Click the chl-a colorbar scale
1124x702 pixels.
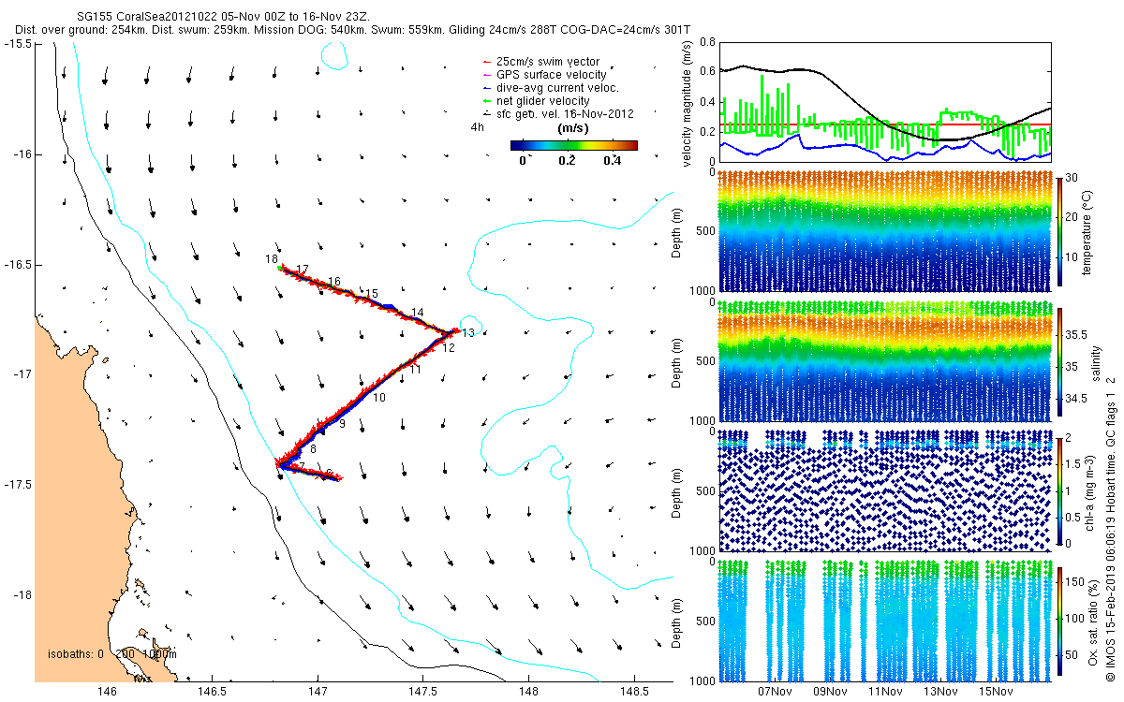(1059, 490)
